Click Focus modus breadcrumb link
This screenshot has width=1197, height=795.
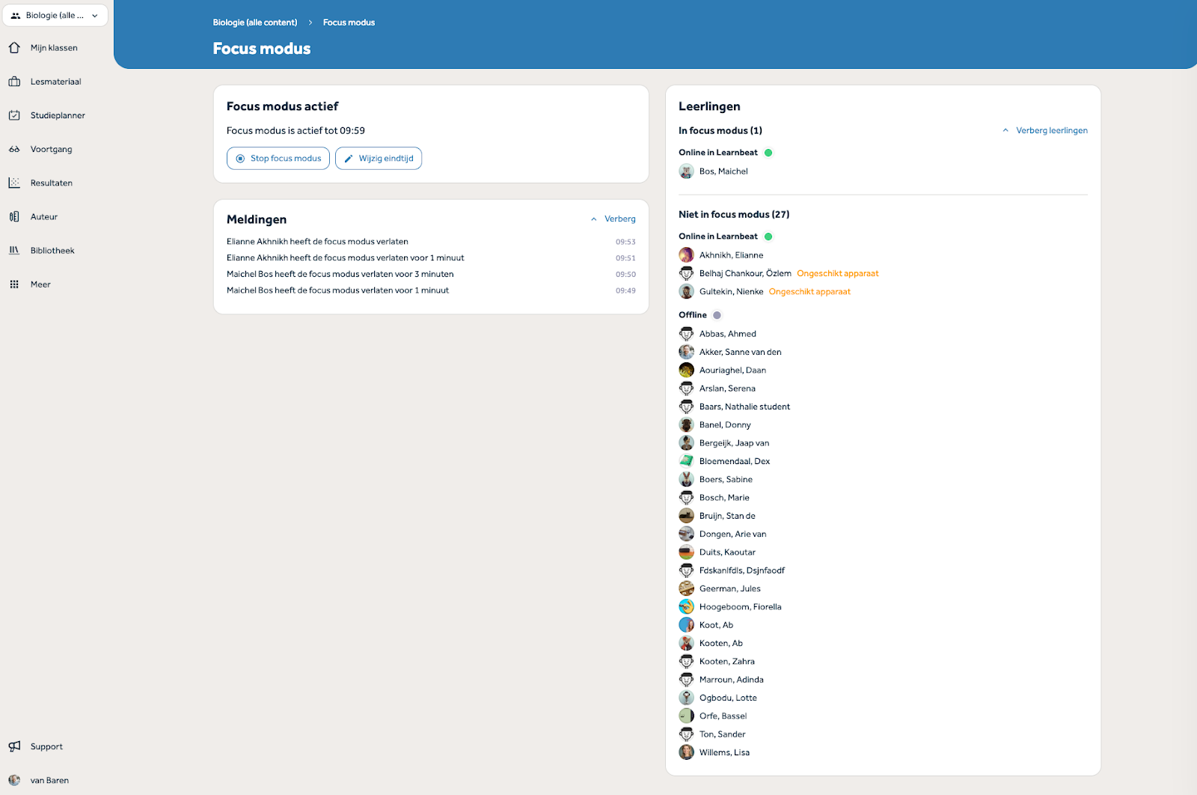(349, 22)
